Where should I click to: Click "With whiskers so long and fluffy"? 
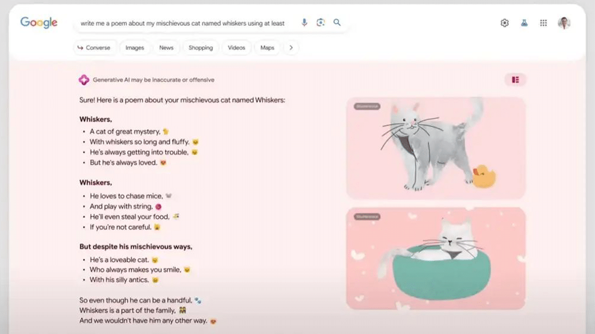point(140,142)
